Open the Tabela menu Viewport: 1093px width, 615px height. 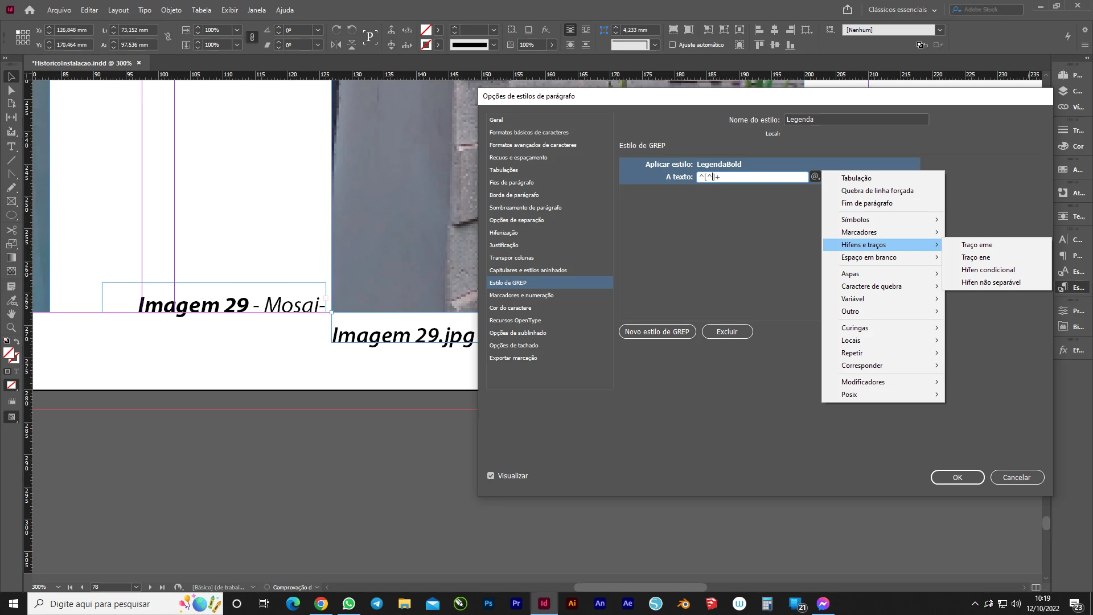pyautogui.click(x=201, y=10)
